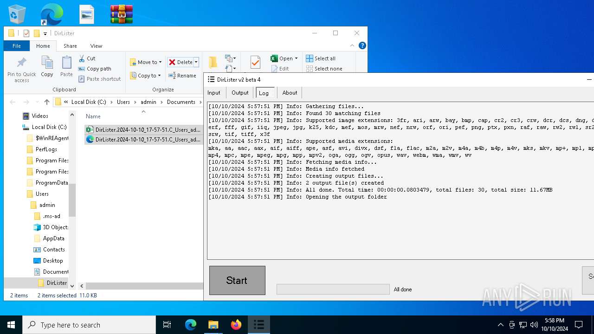Click the Name column header
The image size is (594, 334).
[x=93, y=116]
